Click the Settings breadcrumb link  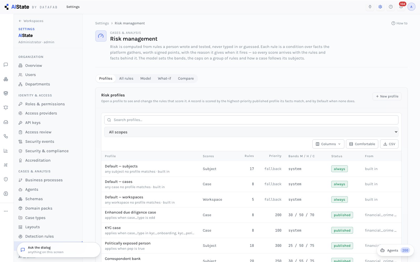102,23
